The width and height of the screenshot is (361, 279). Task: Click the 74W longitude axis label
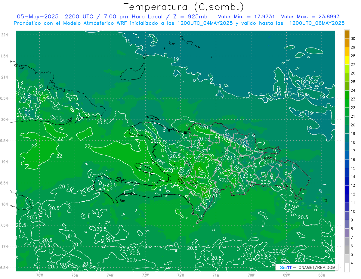coord(110,275)
